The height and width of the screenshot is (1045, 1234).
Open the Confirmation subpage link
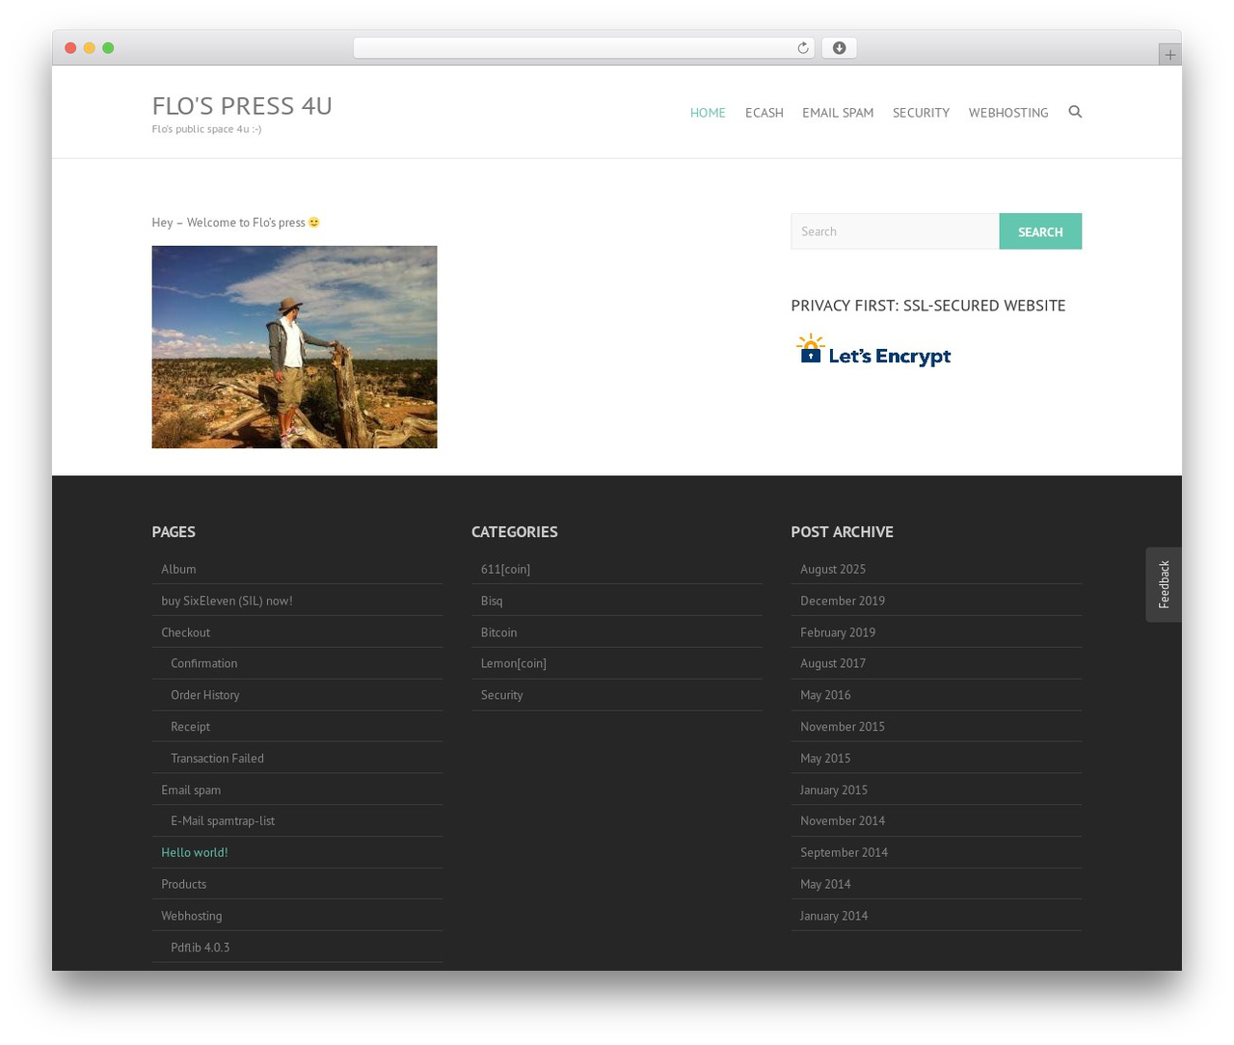pos(203,663)
